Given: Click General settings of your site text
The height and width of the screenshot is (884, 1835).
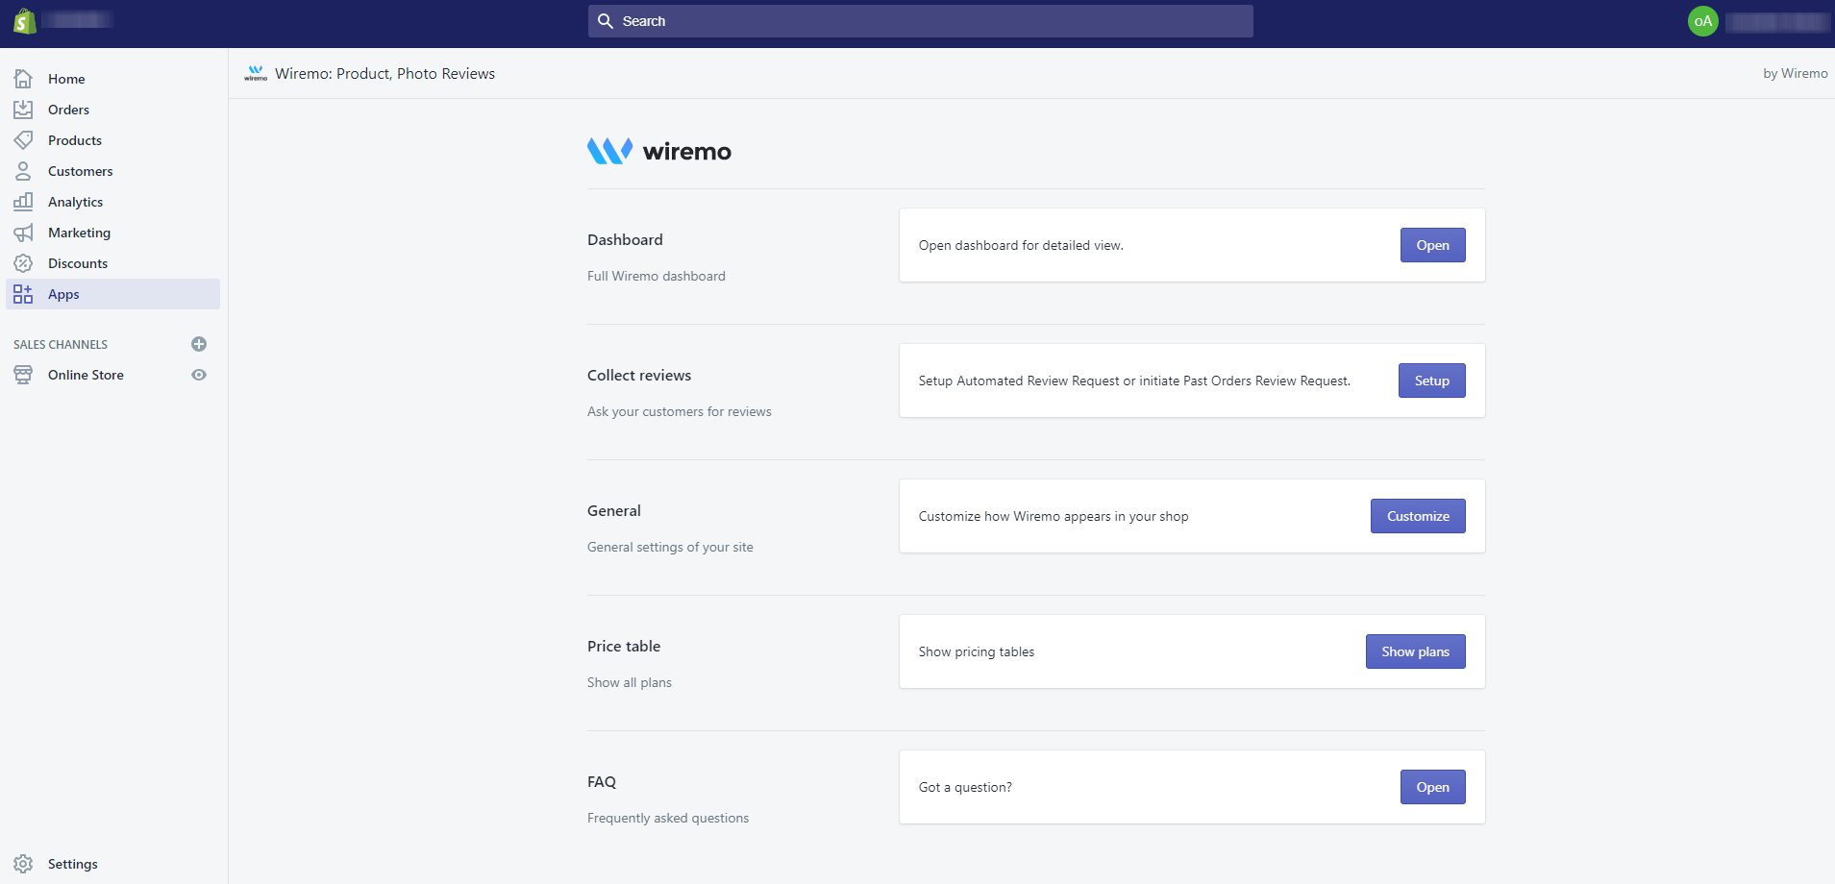Looking at the screenshot, I should point(670,547).
